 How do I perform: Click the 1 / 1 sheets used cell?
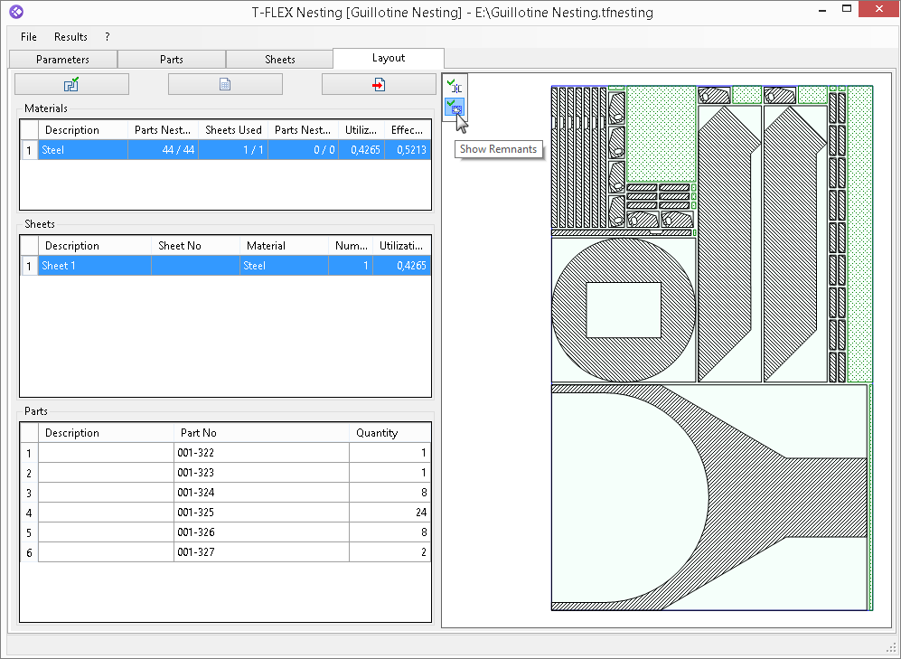(x=233, y=150)
